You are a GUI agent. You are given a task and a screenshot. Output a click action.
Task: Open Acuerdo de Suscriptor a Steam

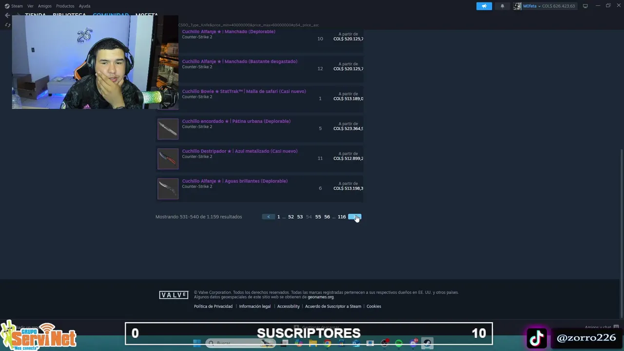[333, 306]
